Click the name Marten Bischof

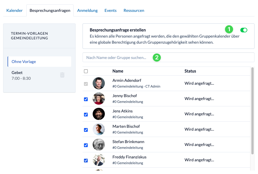(126, 126)
